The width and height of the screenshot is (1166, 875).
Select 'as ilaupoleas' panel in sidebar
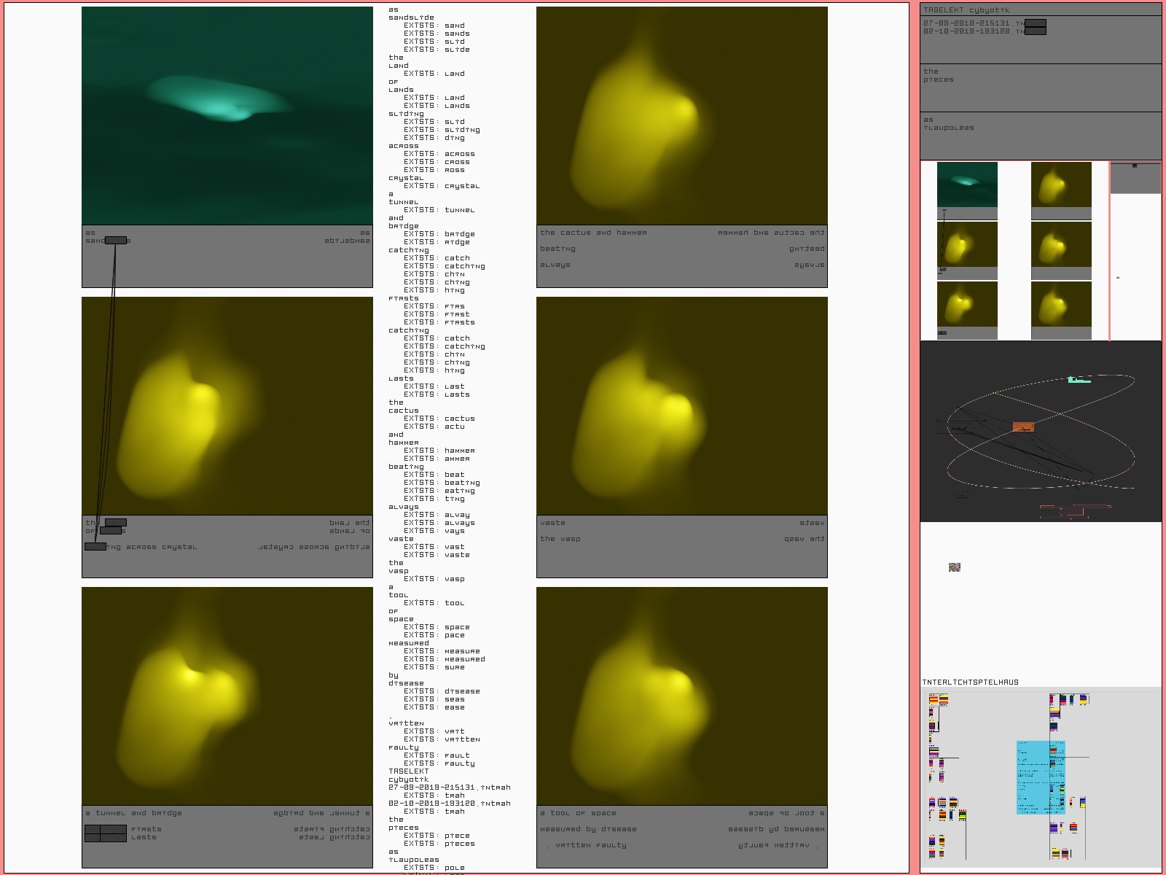click(1040, 135)
